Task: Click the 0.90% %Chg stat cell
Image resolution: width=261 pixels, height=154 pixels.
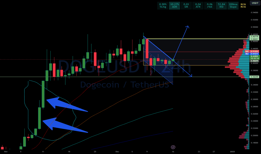Action: click(x=163, y=6)
